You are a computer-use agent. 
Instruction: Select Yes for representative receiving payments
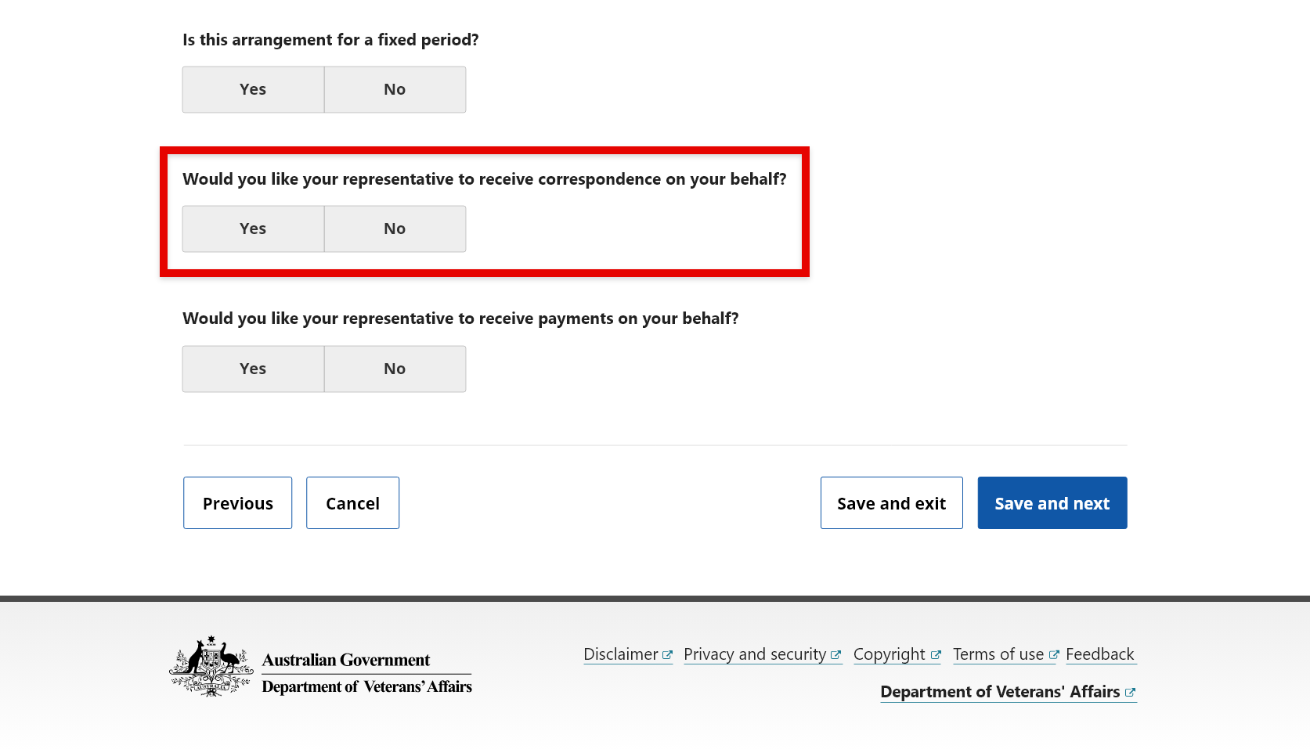coord(252,368)
